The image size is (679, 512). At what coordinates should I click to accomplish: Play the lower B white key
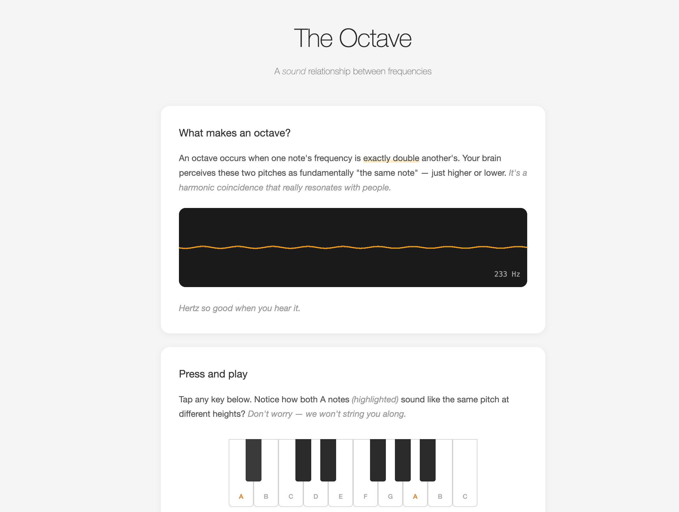(x=266, y=494)
